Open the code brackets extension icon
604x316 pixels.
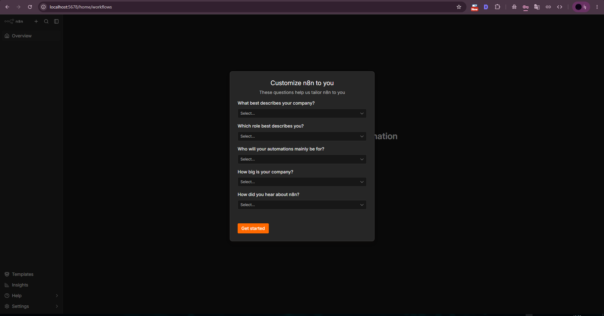(560, 7)
